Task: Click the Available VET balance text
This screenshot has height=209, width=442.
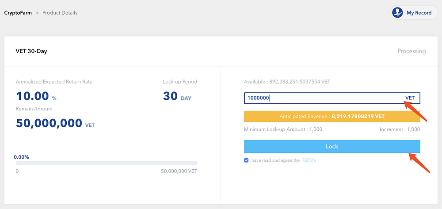Action: click(x=287, y=82)
